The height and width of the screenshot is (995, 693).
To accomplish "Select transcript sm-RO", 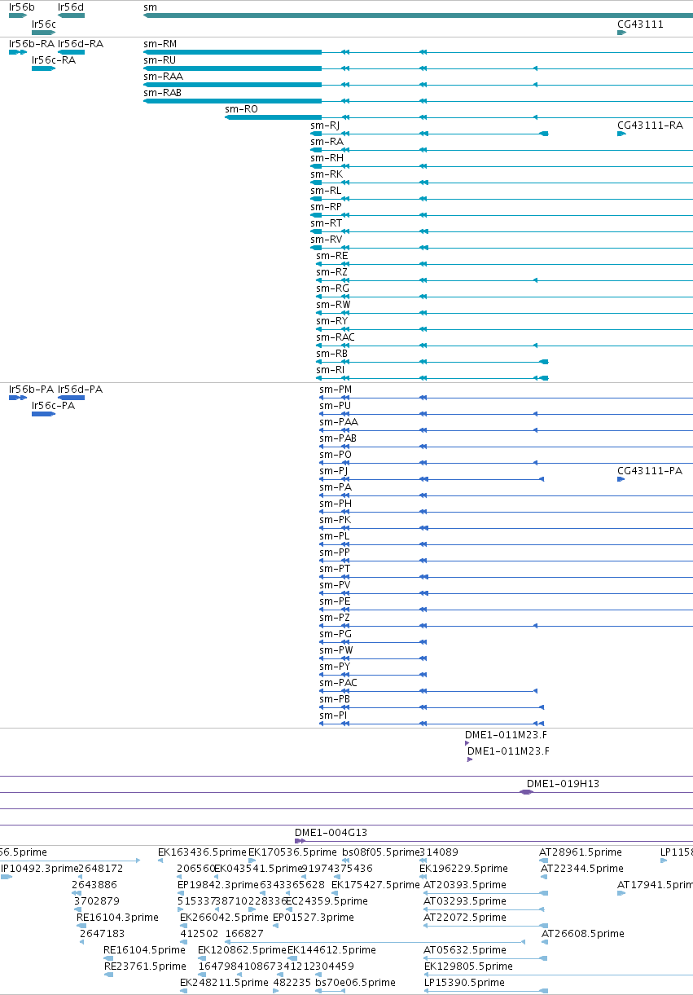I will point(241,108).
